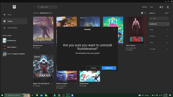This screenshot has width=173, height=97.
Task: Expand the Genre filter section
Action: [159, 30]
